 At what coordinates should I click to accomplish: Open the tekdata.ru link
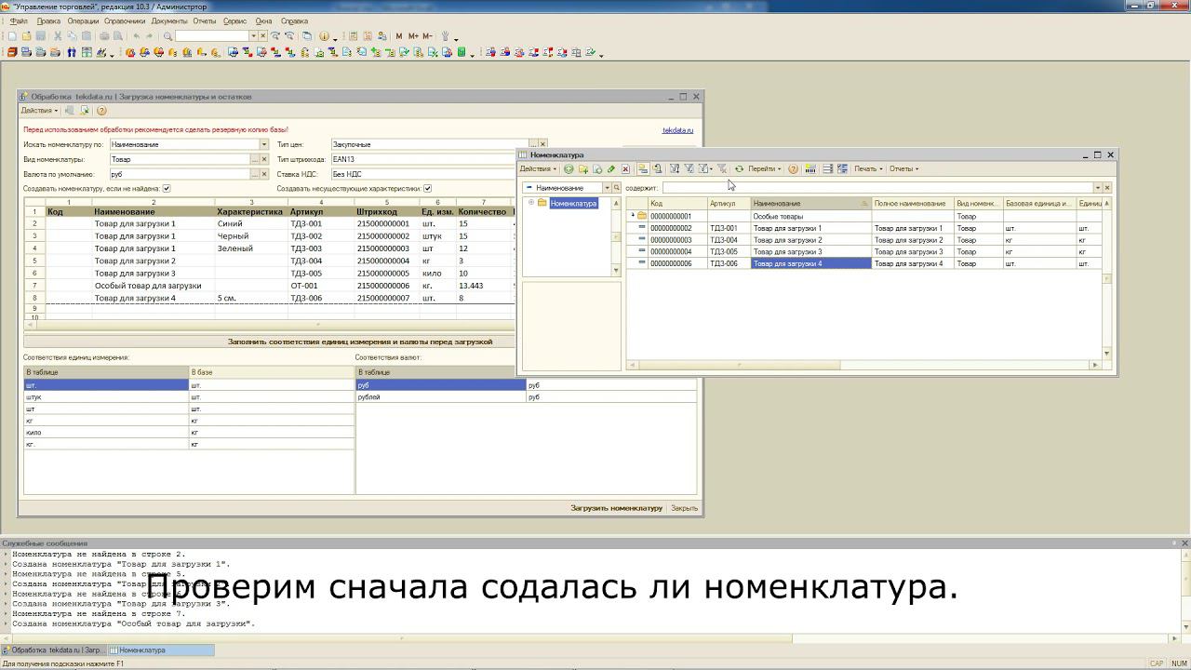click(677, 130)
